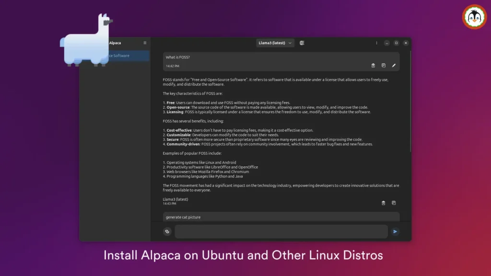The width and height of the screenshot is (491, 276).
Task: Minimize the Alpaca window
Action: coord(386,43)
